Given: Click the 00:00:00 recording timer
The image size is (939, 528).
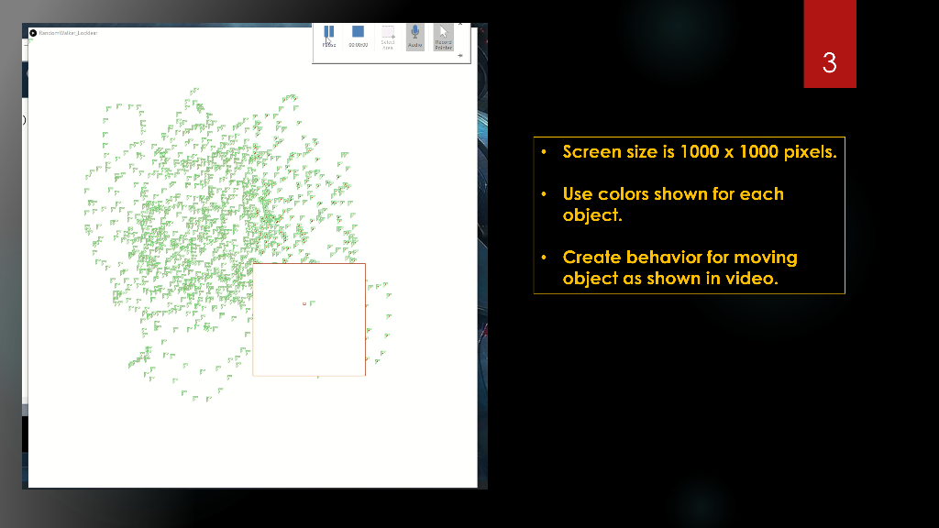Looking at the screenshot, I should point(359,45).
